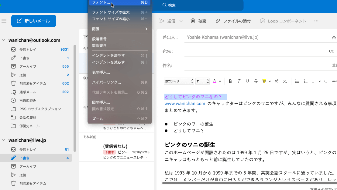Open (受信者なし) draft dated 2016/12/13
The image size is (337, 190).
(x=116, y=152)
